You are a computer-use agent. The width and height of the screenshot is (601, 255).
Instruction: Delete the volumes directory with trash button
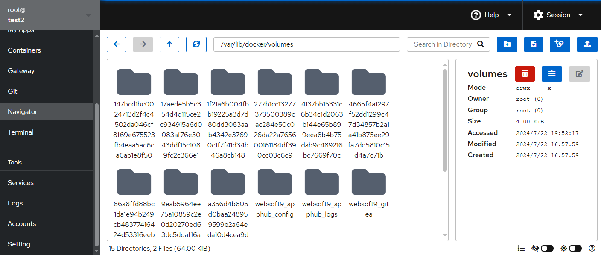pos(525,74)
